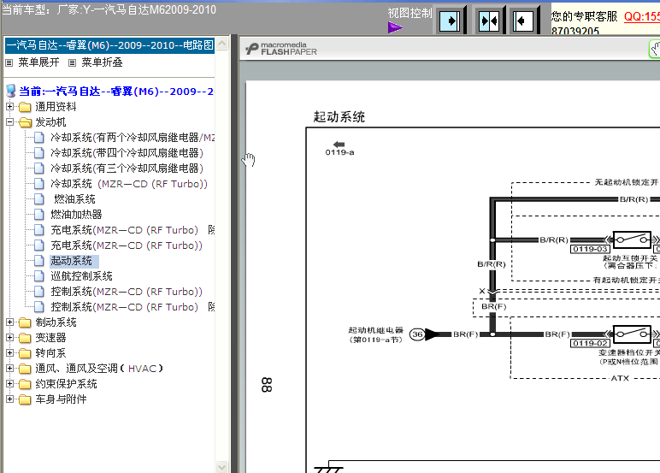Viewport: 660px width, 473px height.
Task: Click the 变速器 folder icon
Action: [26, 338]
